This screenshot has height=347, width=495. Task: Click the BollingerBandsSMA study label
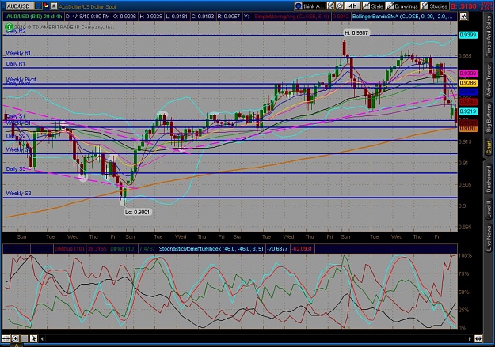(404, 17)
